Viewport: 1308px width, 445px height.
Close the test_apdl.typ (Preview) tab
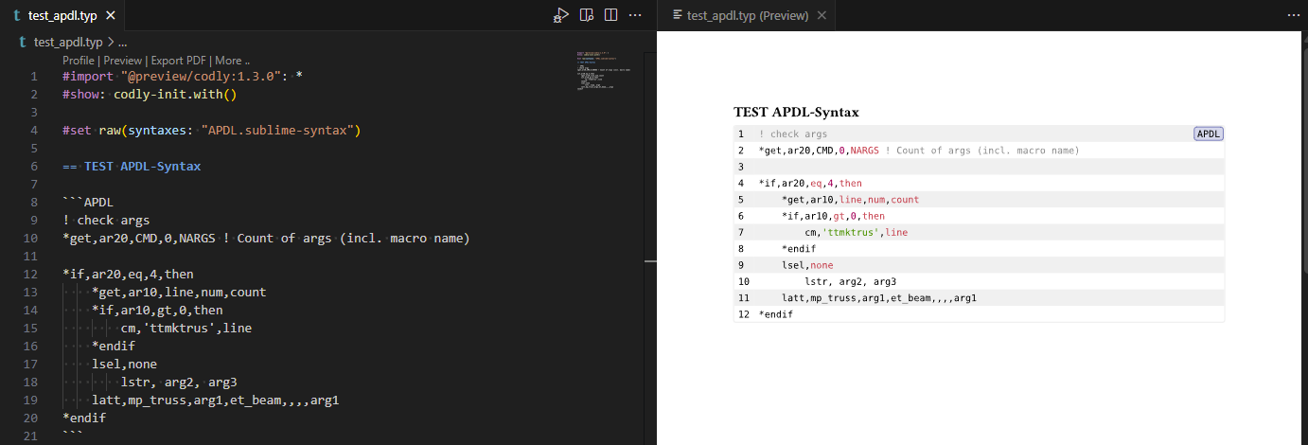pos(822,15)
